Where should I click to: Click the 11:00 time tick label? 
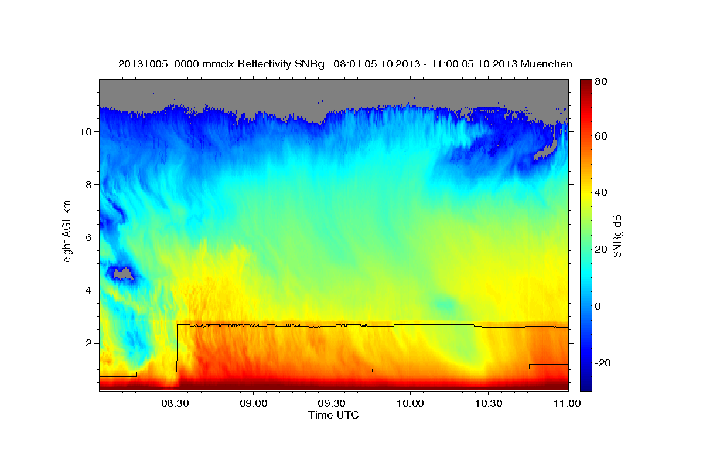pyautogui.click(x=567, y=404)
